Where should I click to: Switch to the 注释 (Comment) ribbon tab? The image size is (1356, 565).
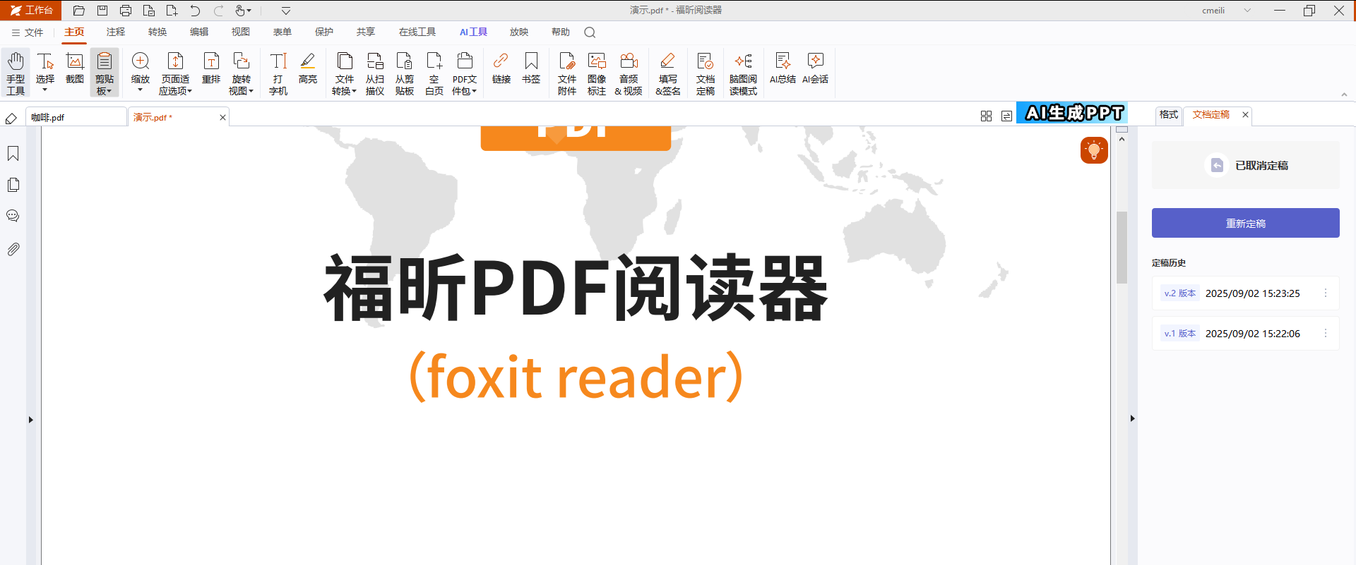pos(116,32)
